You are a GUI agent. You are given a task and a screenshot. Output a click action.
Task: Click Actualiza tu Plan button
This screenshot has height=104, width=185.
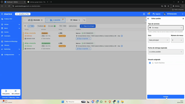pos(23,14)
